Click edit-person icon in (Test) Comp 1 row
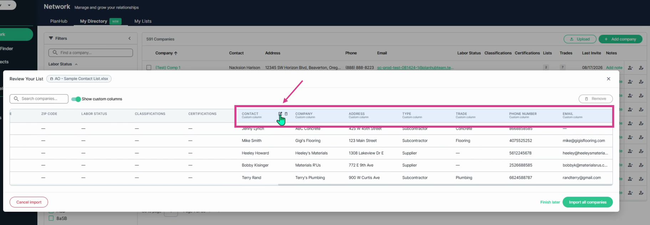This screenshot has height=225, width=650. 641,68
